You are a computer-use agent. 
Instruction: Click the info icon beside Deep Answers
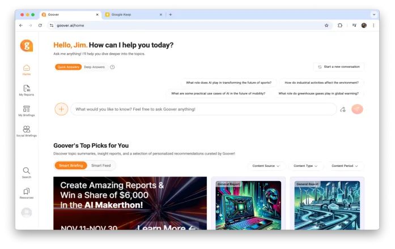click(112, 67)
